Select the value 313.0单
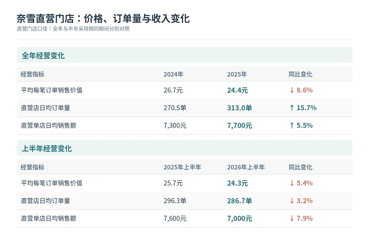Viewport: 369px width, 239px height. [x=240, y=108]
